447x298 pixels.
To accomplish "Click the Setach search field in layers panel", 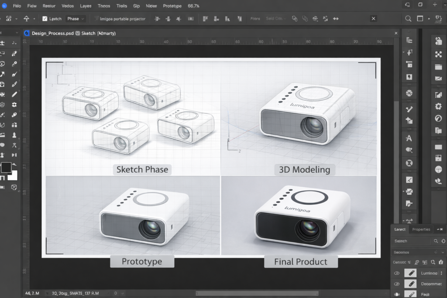I will [411, 241].
